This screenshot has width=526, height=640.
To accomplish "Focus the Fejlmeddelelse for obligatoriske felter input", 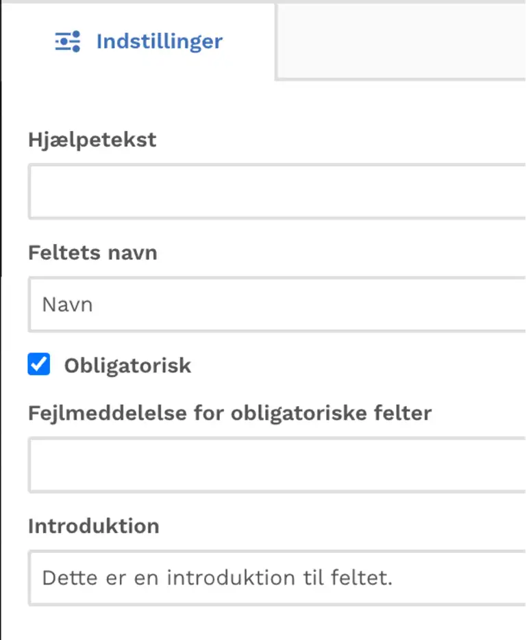I will pos(277,465).
